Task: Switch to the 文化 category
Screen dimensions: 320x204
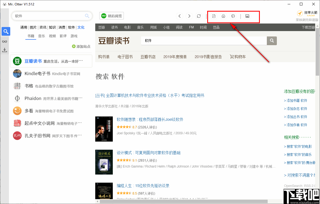Action: [81, 27]
